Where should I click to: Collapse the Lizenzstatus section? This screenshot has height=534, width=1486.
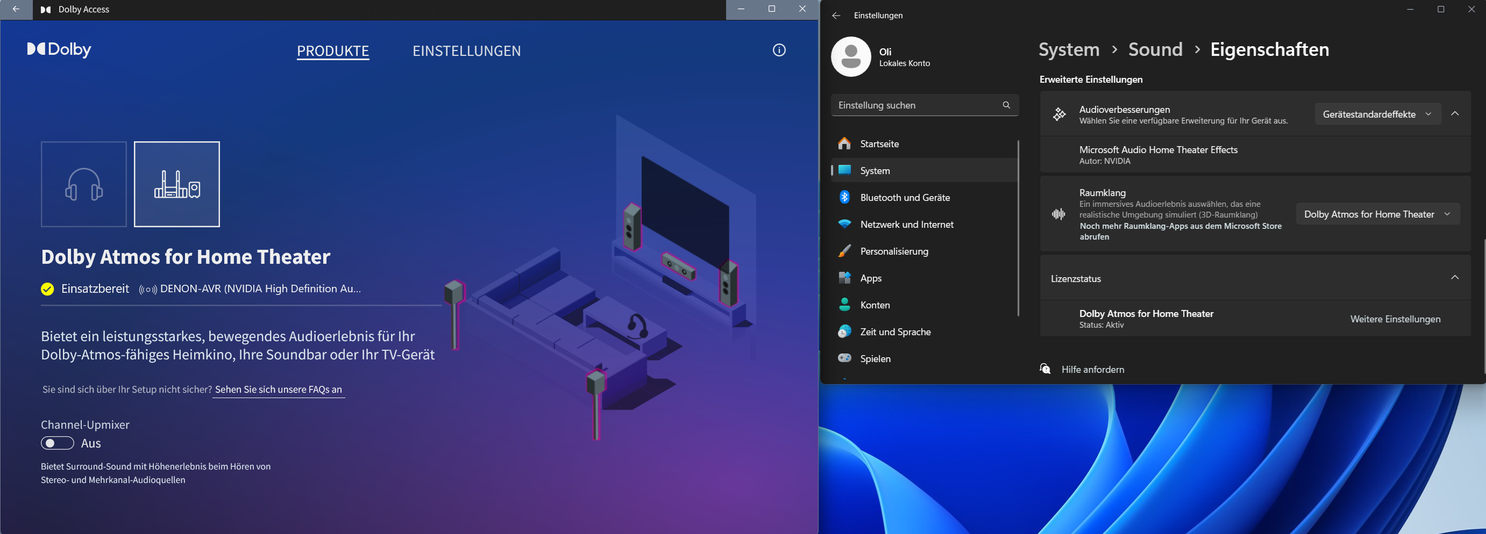pos(1455,278)
